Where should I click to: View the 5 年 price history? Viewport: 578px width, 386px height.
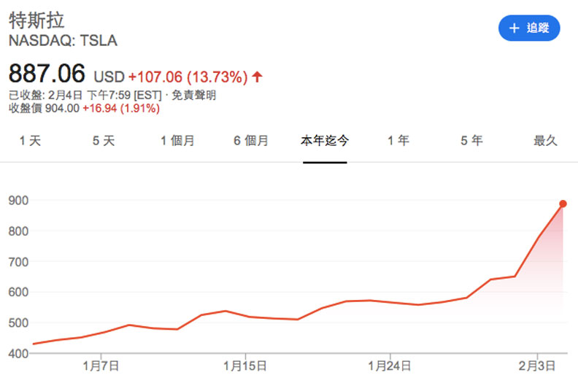pyautogui.click(x=471, y=141)
